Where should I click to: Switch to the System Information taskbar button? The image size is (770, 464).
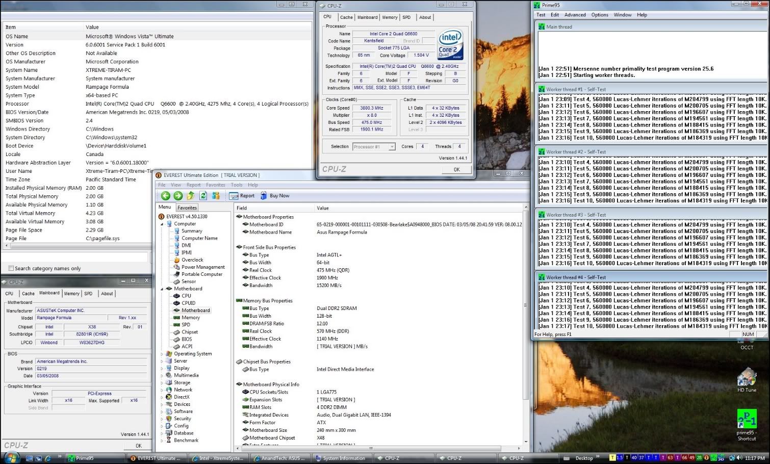344,458
